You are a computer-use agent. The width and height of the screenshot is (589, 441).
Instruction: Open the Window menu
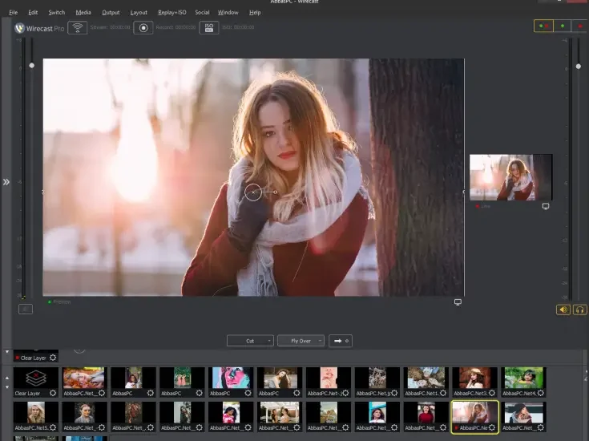228,12
